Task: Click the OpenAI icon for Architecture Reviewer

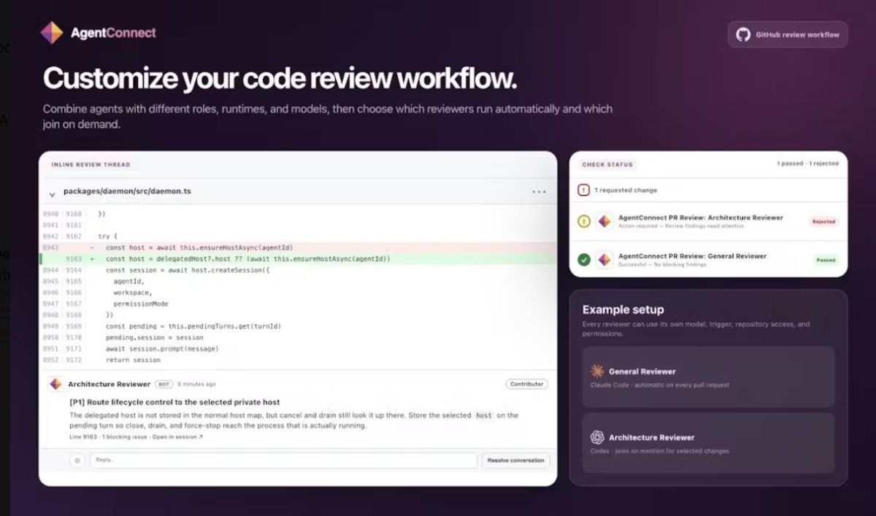Action: coord(597,437)
